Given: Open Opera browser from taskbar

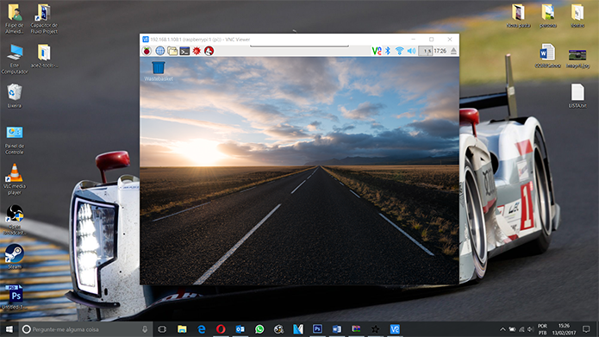Looking at the screenshot, I should (221, 329).
